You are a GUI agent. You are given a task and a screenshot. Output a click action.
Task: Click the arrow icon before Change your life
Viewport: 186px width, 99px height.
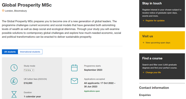[x=143, y=72]
